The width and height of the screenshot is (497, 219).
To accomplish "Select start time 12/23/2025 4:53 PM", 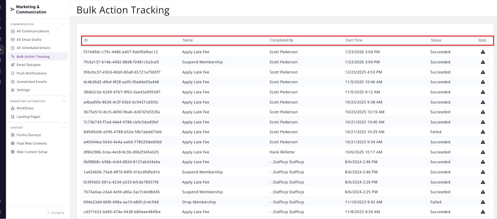I will click(x=364, y=72).
